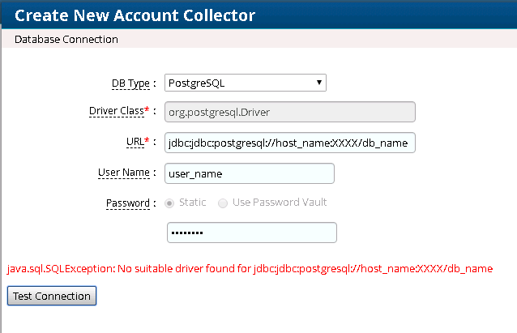Click the red SQLException error message
Image resolution: width=517 pixels, height=333 pixels.
click(x=250, y=268)
